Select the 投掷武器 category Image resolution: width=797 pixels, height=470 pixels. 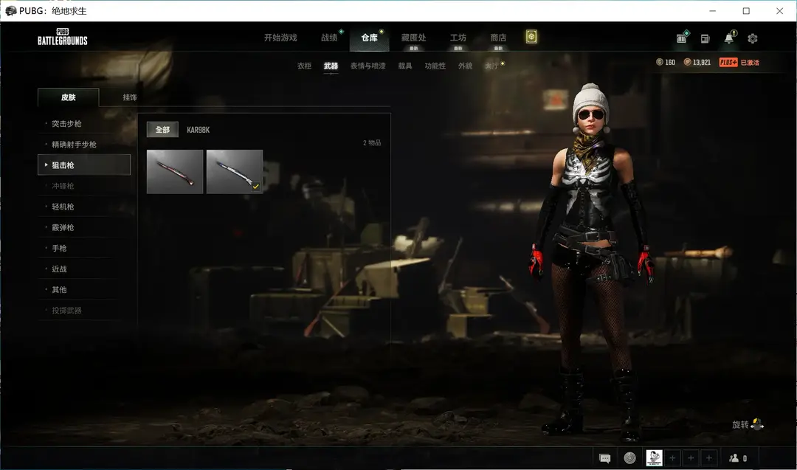(x=84, y=311)
